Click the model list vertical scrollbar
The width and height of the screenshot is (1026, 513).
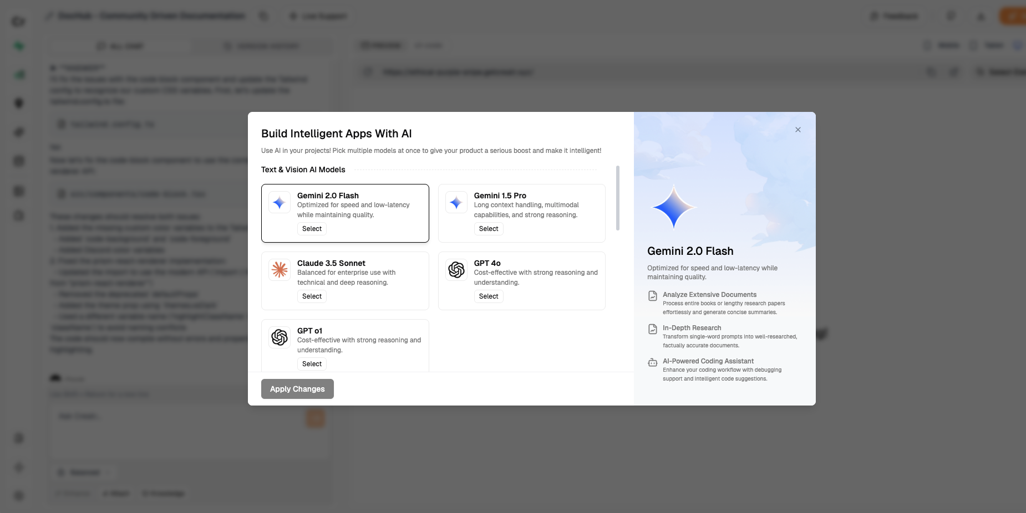618,198
